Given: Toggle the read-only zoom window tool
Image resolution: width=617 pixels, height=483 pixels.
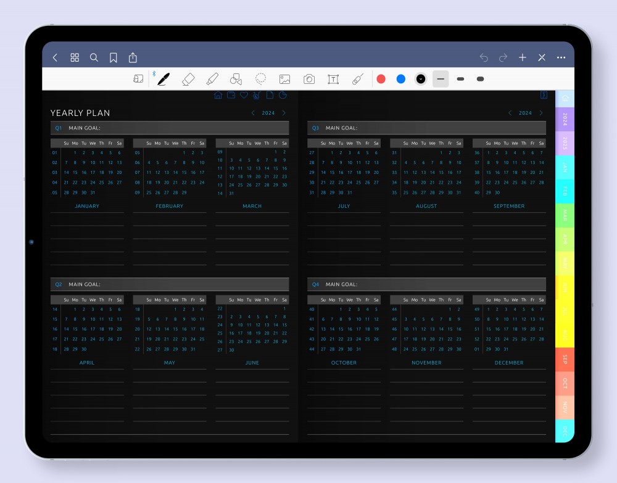Looking at the screenshot, I should click(x=138, y=79).
